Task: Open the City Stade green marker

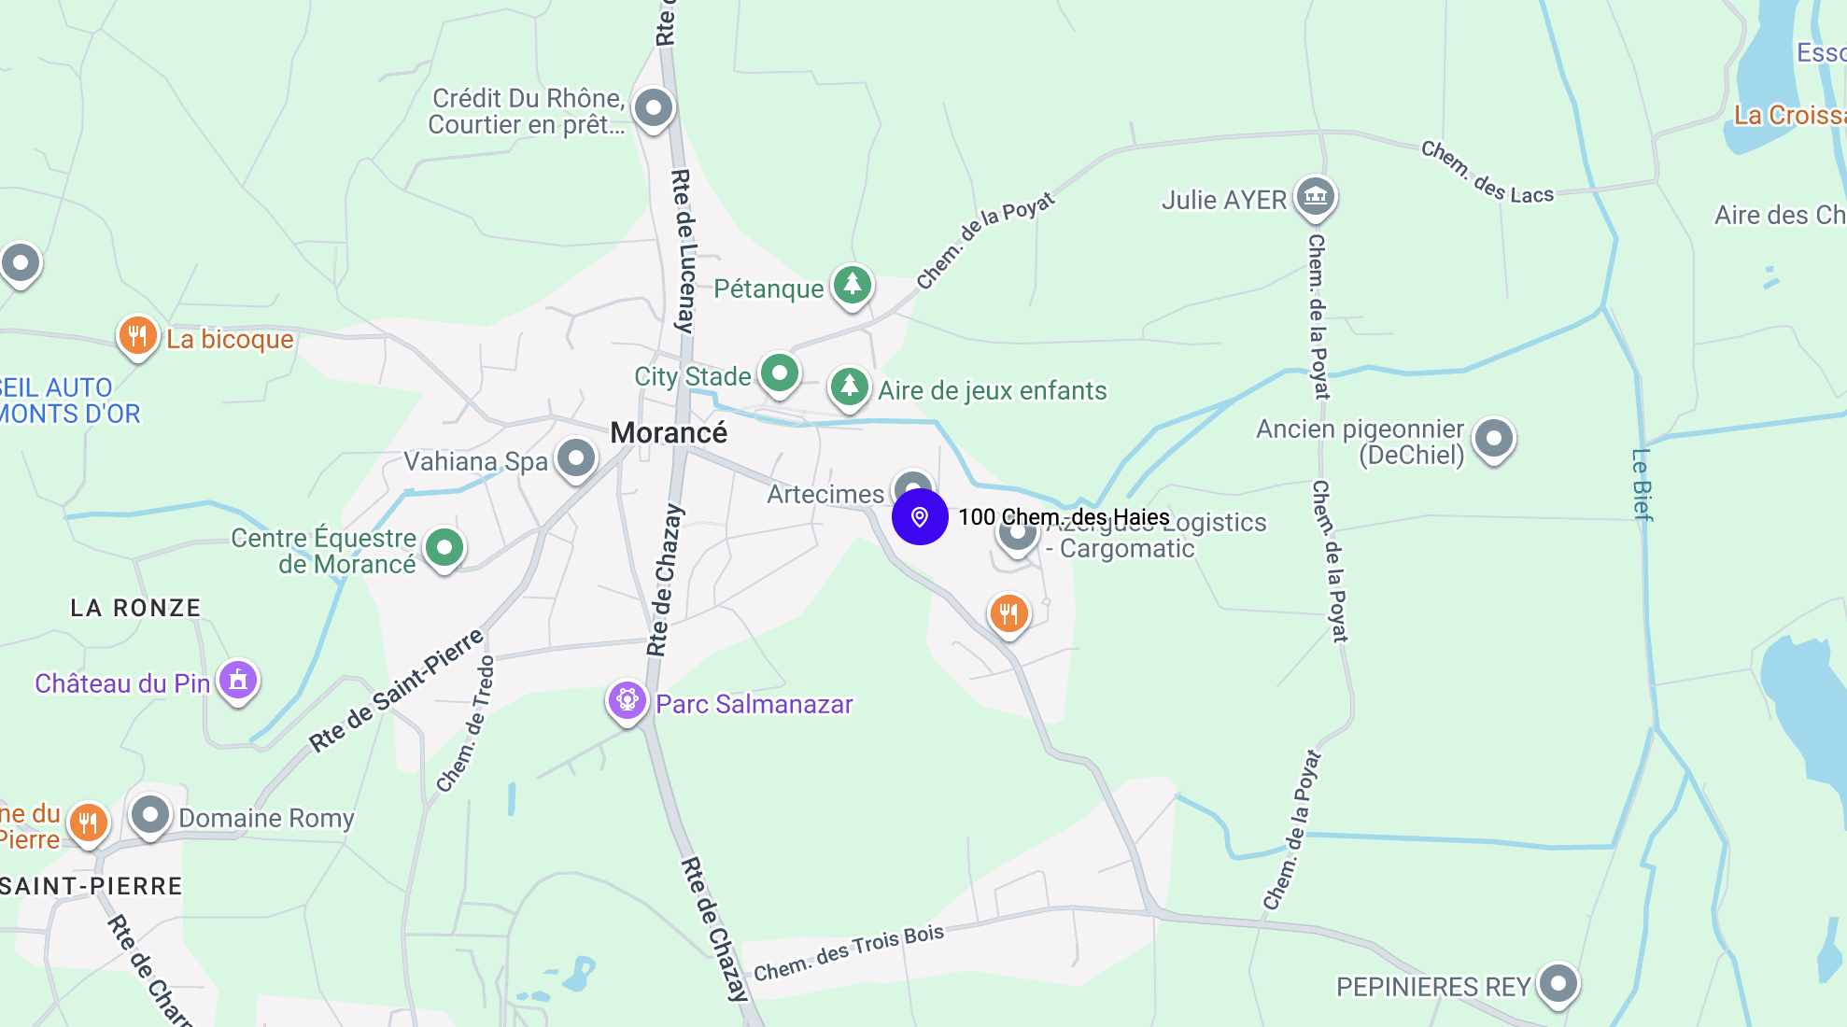Action: (x=780, y=374)
